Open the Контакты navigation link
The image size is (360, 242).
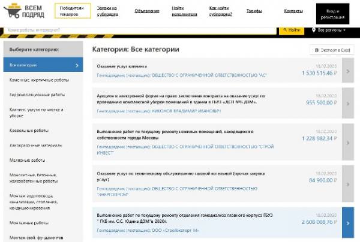tap(293, 11)
